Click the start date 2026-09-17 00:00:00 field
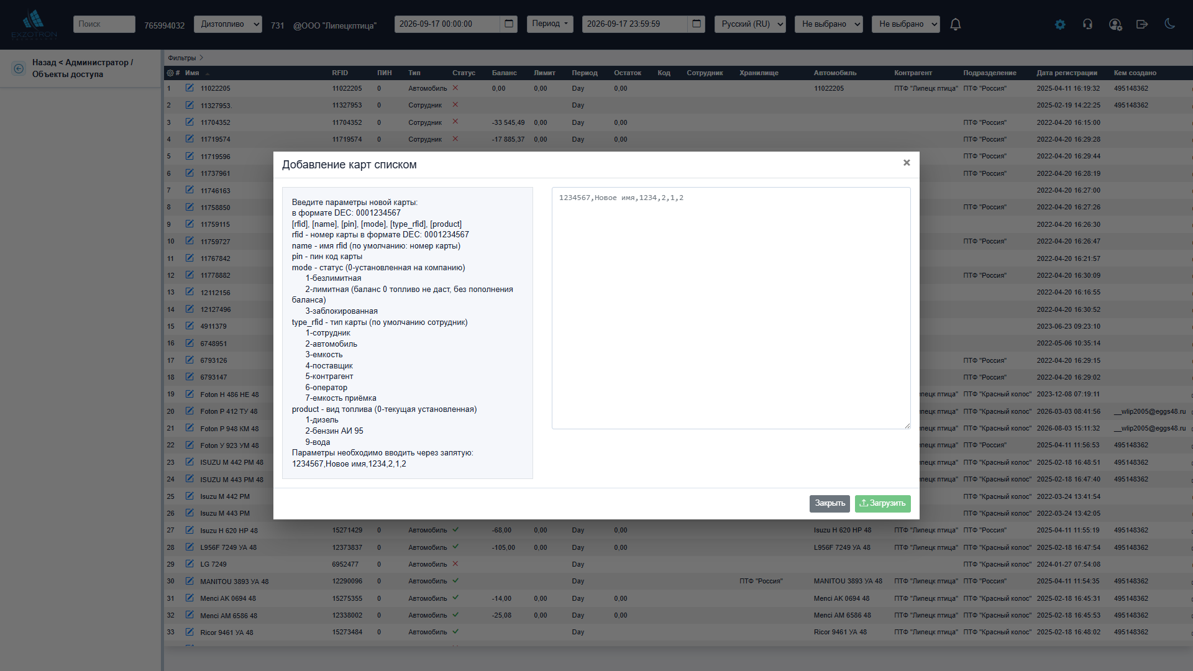Viewport: 1193px width, 671px height. (447, 24)
